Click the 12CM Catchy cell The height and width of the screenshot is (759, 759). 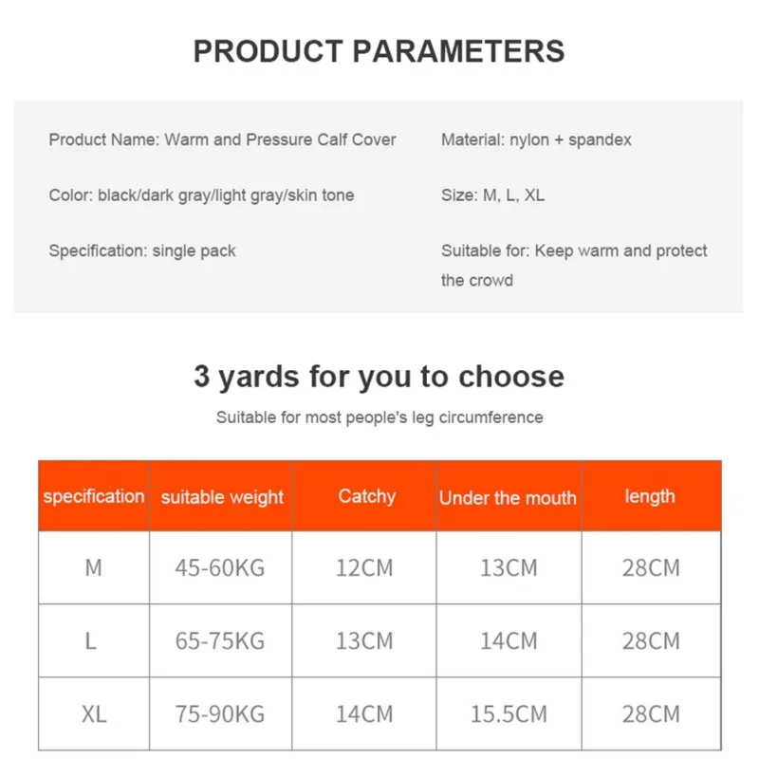364,568
